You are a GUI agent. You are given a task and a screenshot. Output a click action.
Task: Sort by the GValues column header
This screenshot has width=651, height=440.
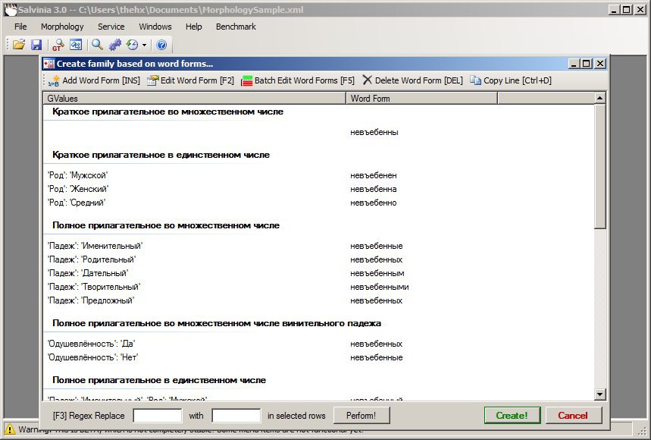coord(195,99)
